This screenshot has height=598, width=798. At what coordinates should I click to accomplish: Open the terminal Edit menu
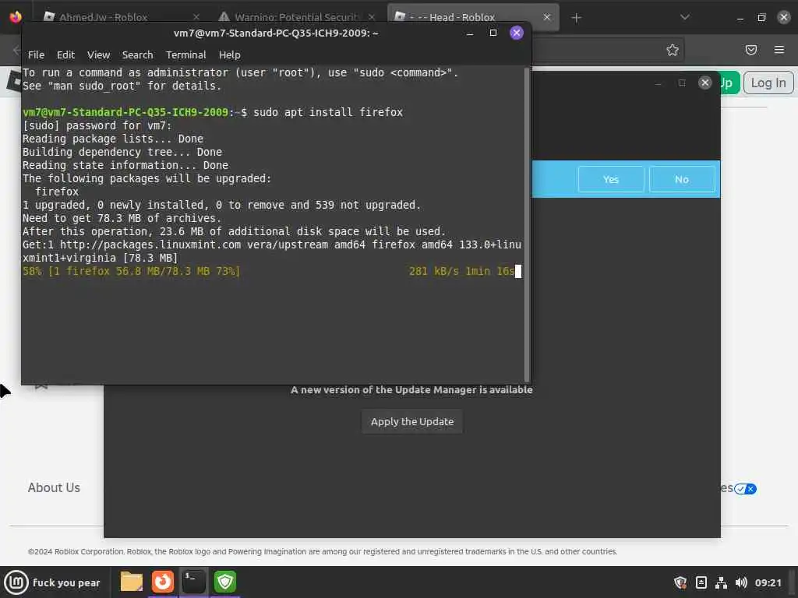65,55
